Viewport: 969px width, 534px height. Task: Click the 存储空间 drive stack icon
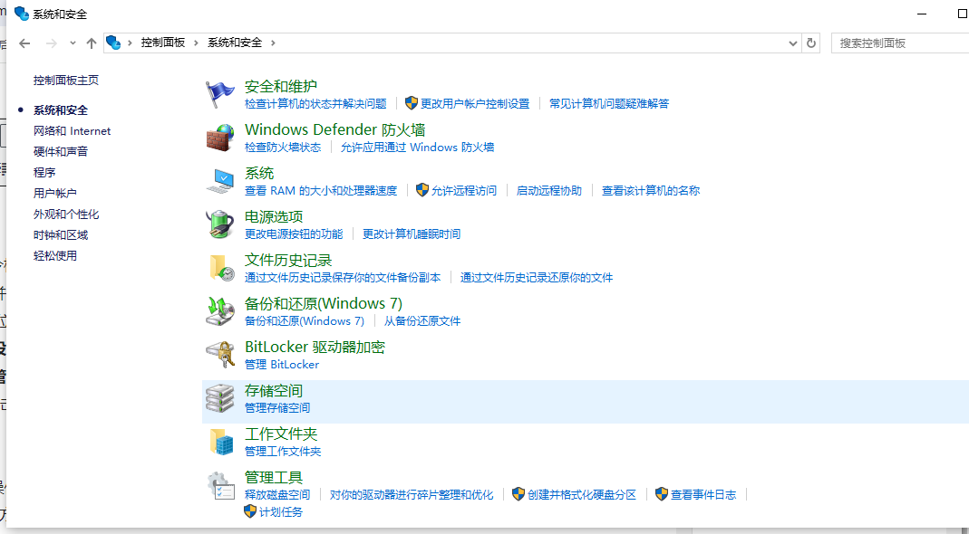(219, 398)
